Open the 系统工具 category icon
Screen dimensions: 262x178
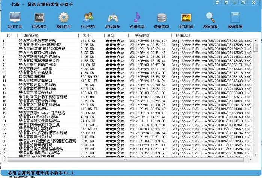coord(15,17)
